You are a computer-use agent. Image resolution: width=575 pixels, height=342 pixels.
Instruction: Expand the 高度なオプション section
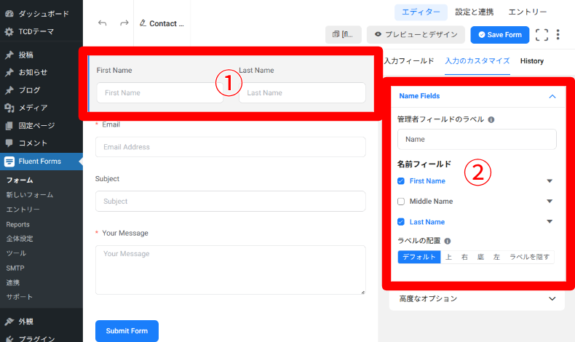click(x=477, y=299)
